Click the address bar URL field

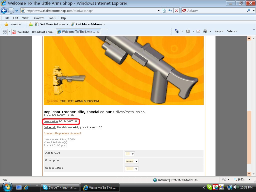click(89, 11)
